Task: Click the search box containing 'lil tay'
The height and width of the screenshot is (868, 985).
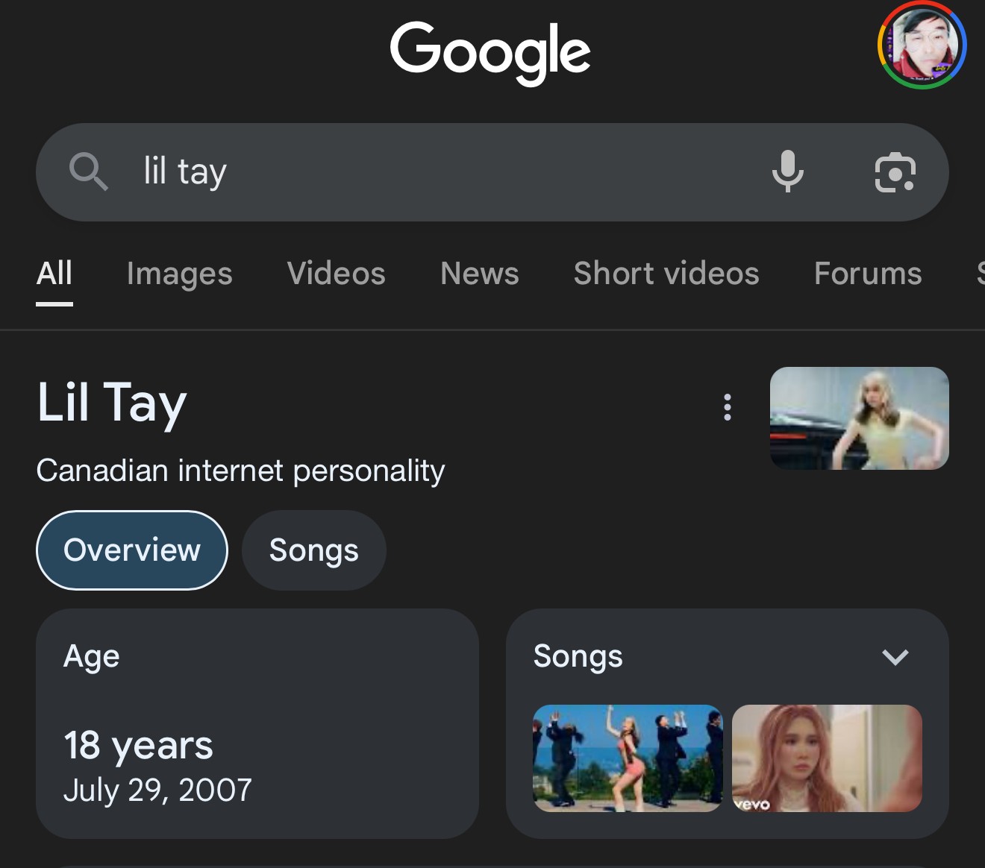Action: pyautogui.click(x=492, y=172)
